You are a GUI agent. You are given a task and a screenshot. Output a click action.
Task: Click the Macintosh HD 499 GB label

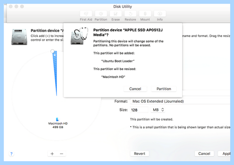pos(58,125)
